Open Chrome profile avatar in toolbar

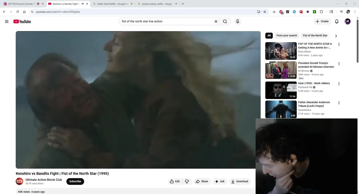[348, 12]
